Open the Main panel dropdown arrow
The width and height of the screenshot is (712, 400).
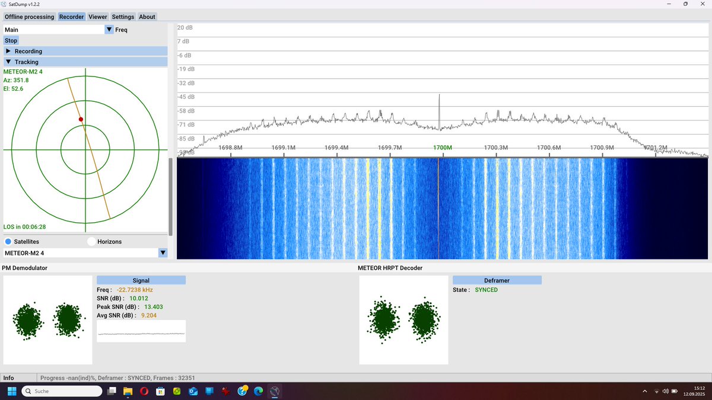coord(109,30)
